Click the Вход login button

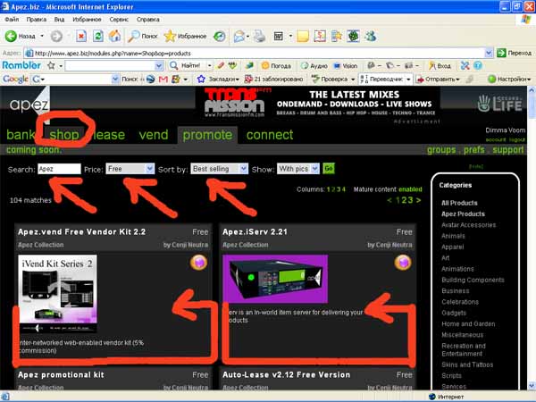[440, 65]
